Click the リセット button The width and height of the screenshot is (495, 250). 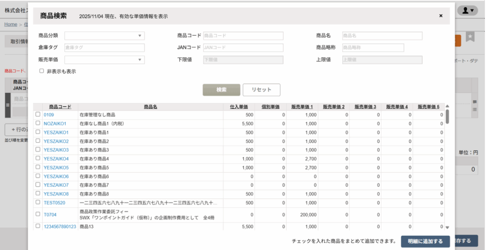(261, 90)
